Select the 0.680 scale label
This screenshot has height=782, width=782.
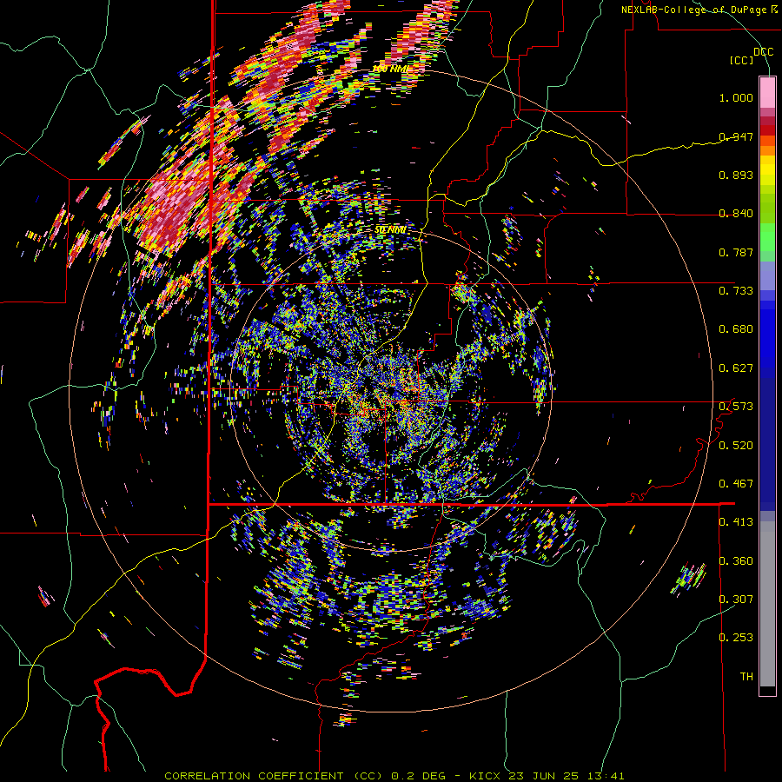pyautogui.click(x=736, y=329)
